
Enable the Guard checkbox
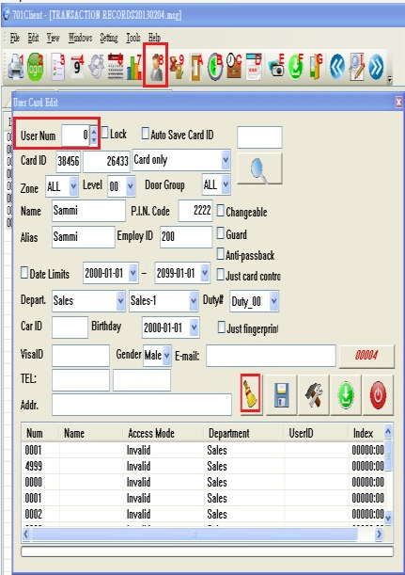click(221, 233)
